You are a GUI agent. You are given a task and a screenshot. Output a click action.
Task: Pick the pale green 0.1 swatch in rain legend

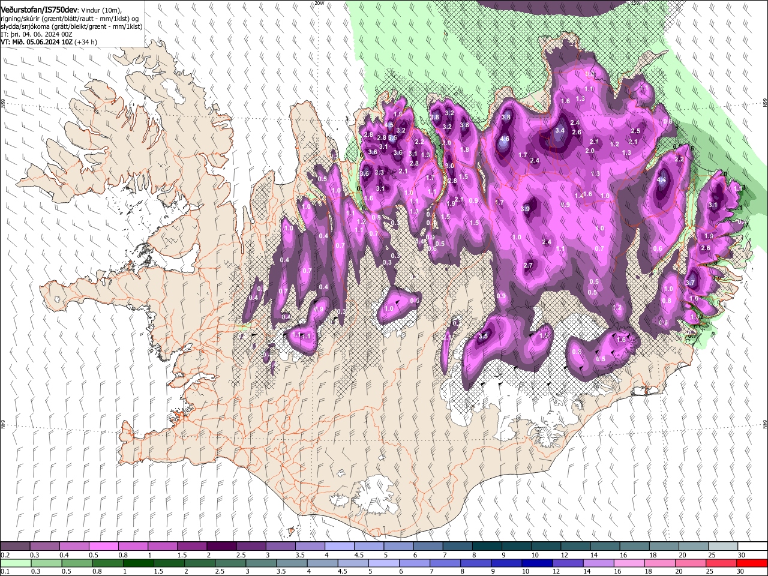pyautogui.click(x=15, y=563)
